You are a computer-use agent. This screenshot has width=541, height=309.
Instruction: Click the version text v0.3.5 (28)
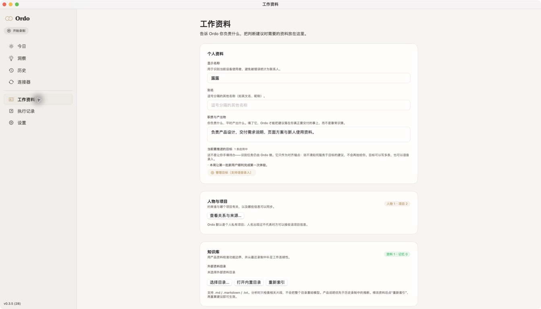[x=12, y=303]
